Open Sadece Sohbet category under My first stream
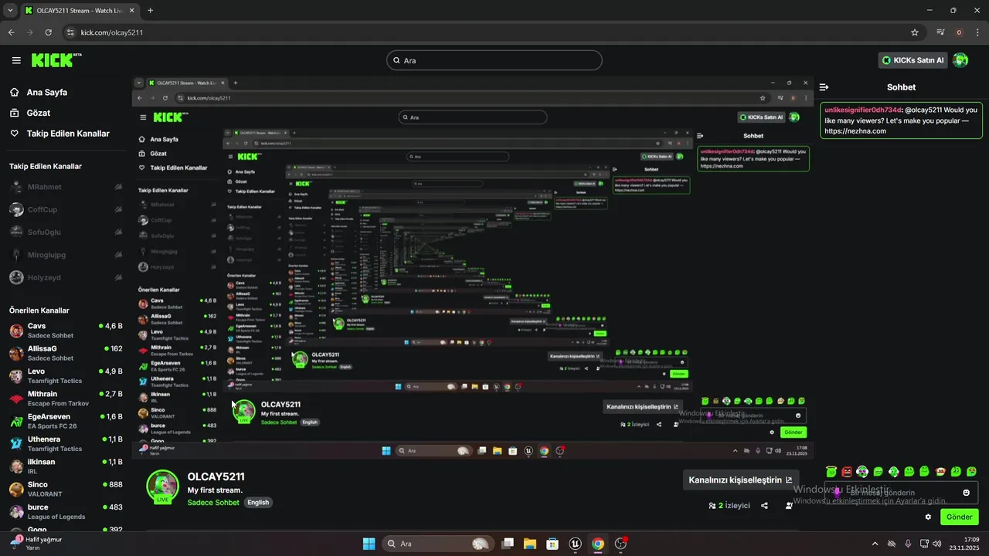Image resolution: width=989 pixels, height=556 pixels. (x=213, y=503)
